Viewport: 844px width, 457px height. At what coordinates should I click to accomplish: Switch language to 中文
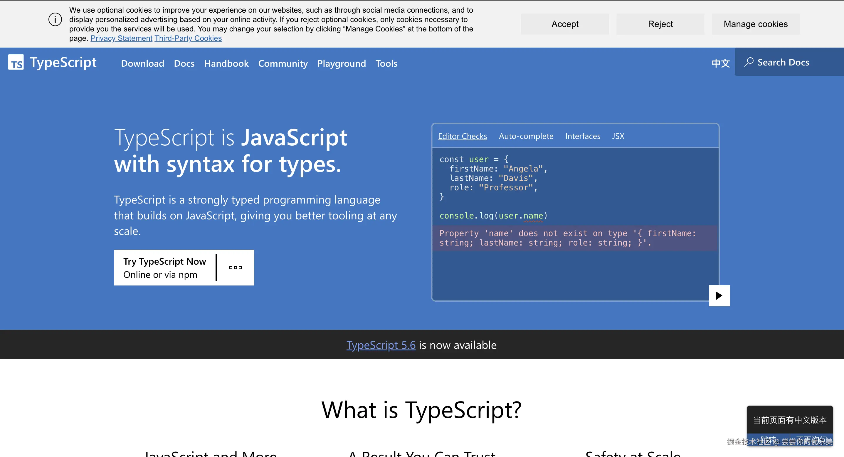pos(720,63)
